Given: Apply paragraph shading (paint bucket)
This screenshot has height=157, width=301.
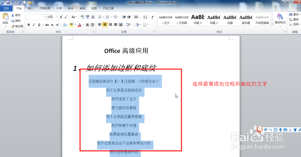Looking at the screenshot, I should click(x=137, y=25).
